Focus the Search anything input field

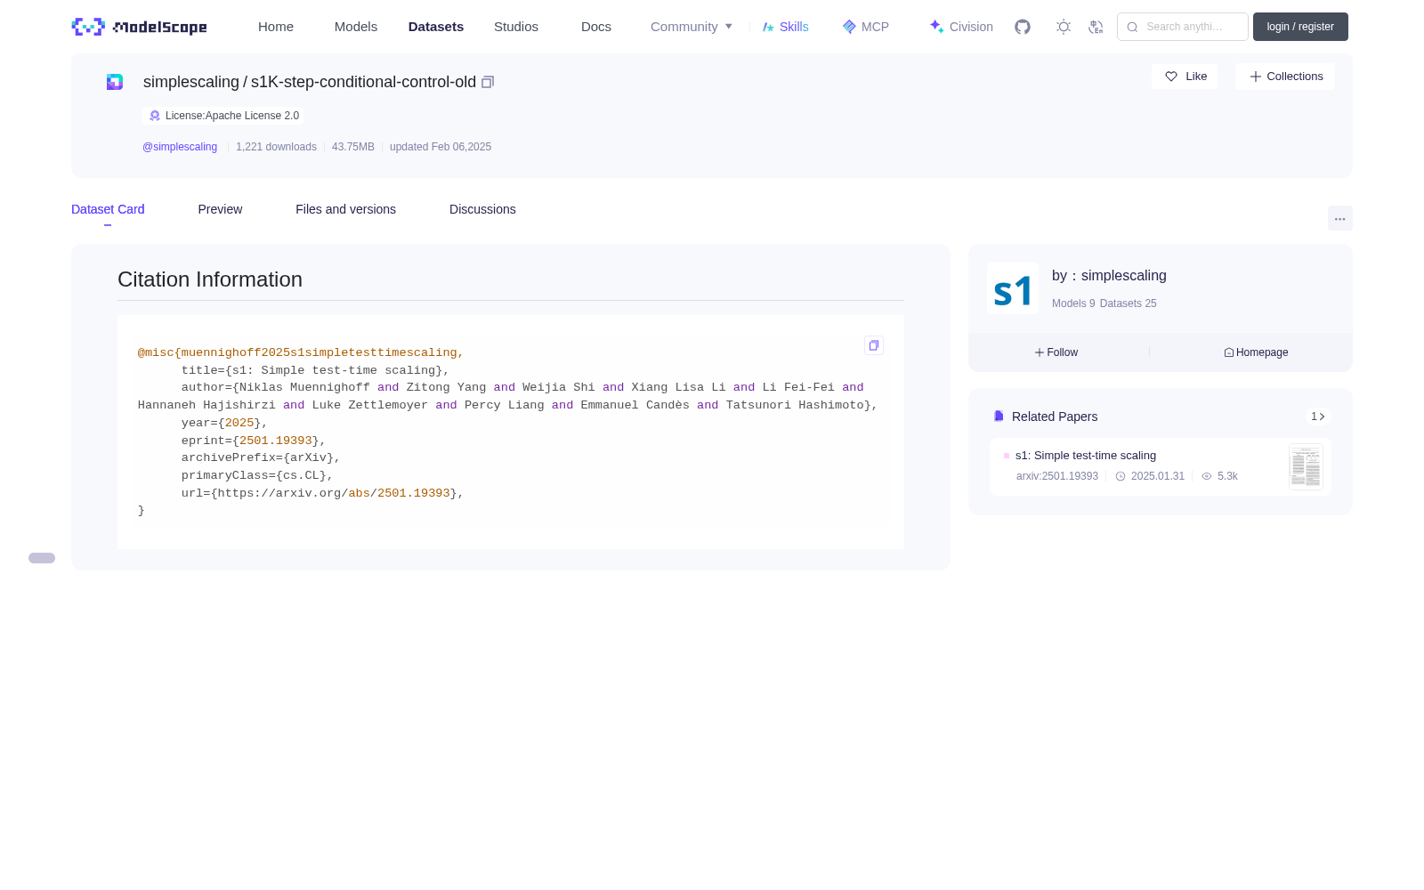tap(1183, 27)
